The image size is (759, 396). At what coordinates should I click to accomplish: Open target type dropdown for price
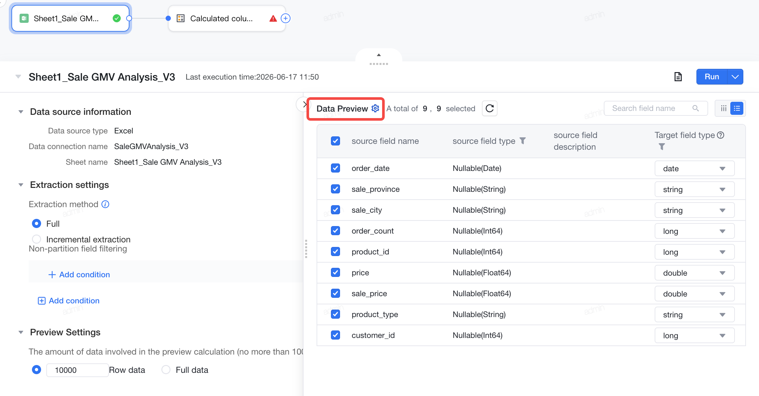tap(694, 273)
